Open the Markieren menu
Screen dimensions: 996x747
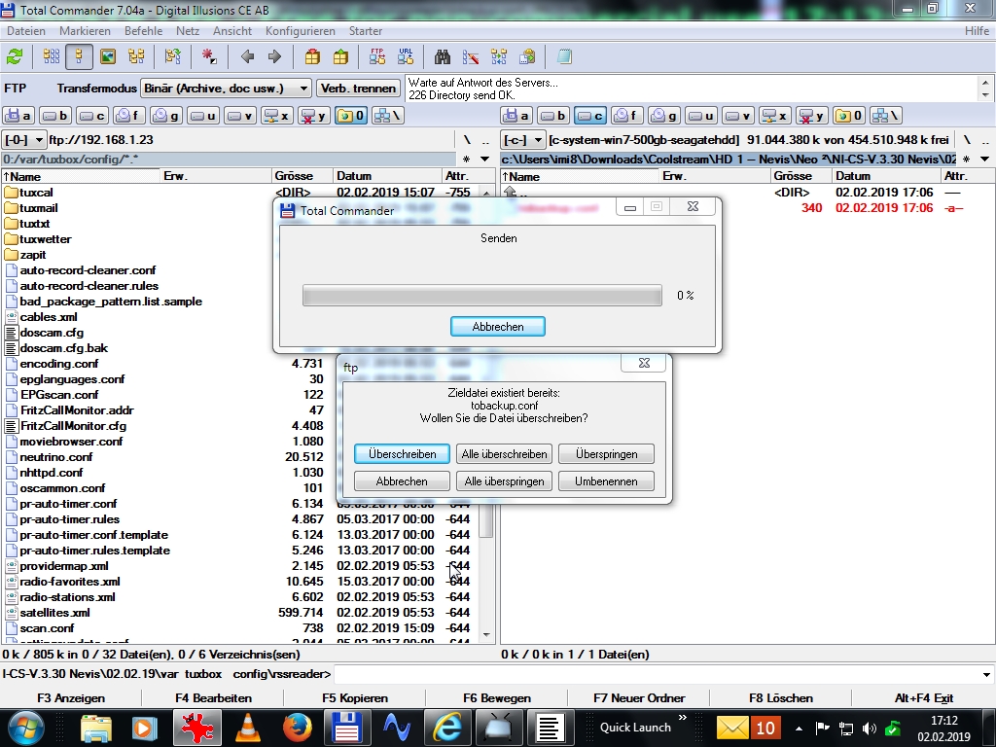click(85, 31)
